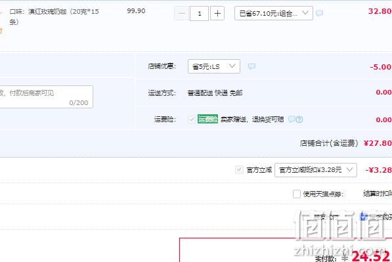Click the 店铺优惠 label
This screenshot has width=392, height=262.
tap(162, 66)
